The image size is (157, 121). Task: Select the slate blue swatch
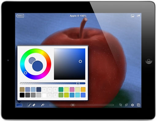coord(28,89)
